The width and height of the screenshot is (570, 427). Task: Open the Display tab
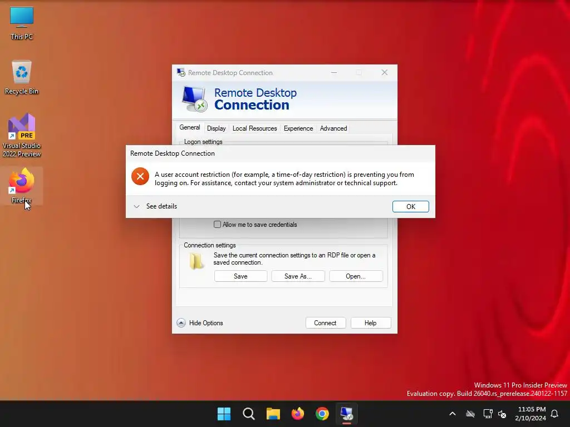(x=217, y=128)
